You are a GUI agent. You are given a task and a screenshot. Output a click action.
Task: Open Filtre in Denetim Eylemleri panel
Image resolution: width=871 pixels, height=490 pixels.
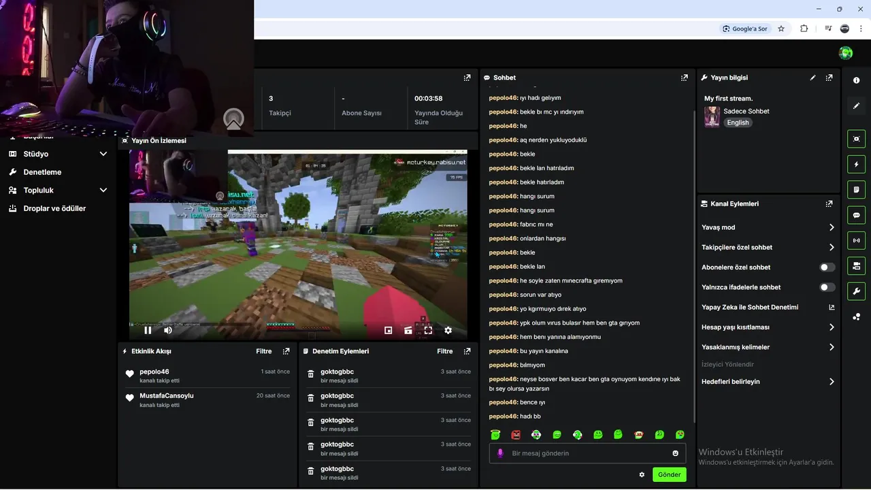coord(445,351)
